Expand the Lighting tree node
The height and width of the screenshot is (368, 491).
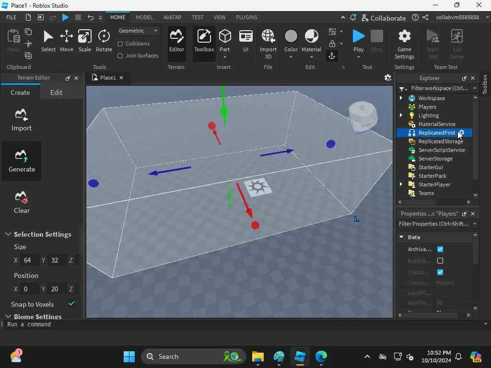point(401,115)
